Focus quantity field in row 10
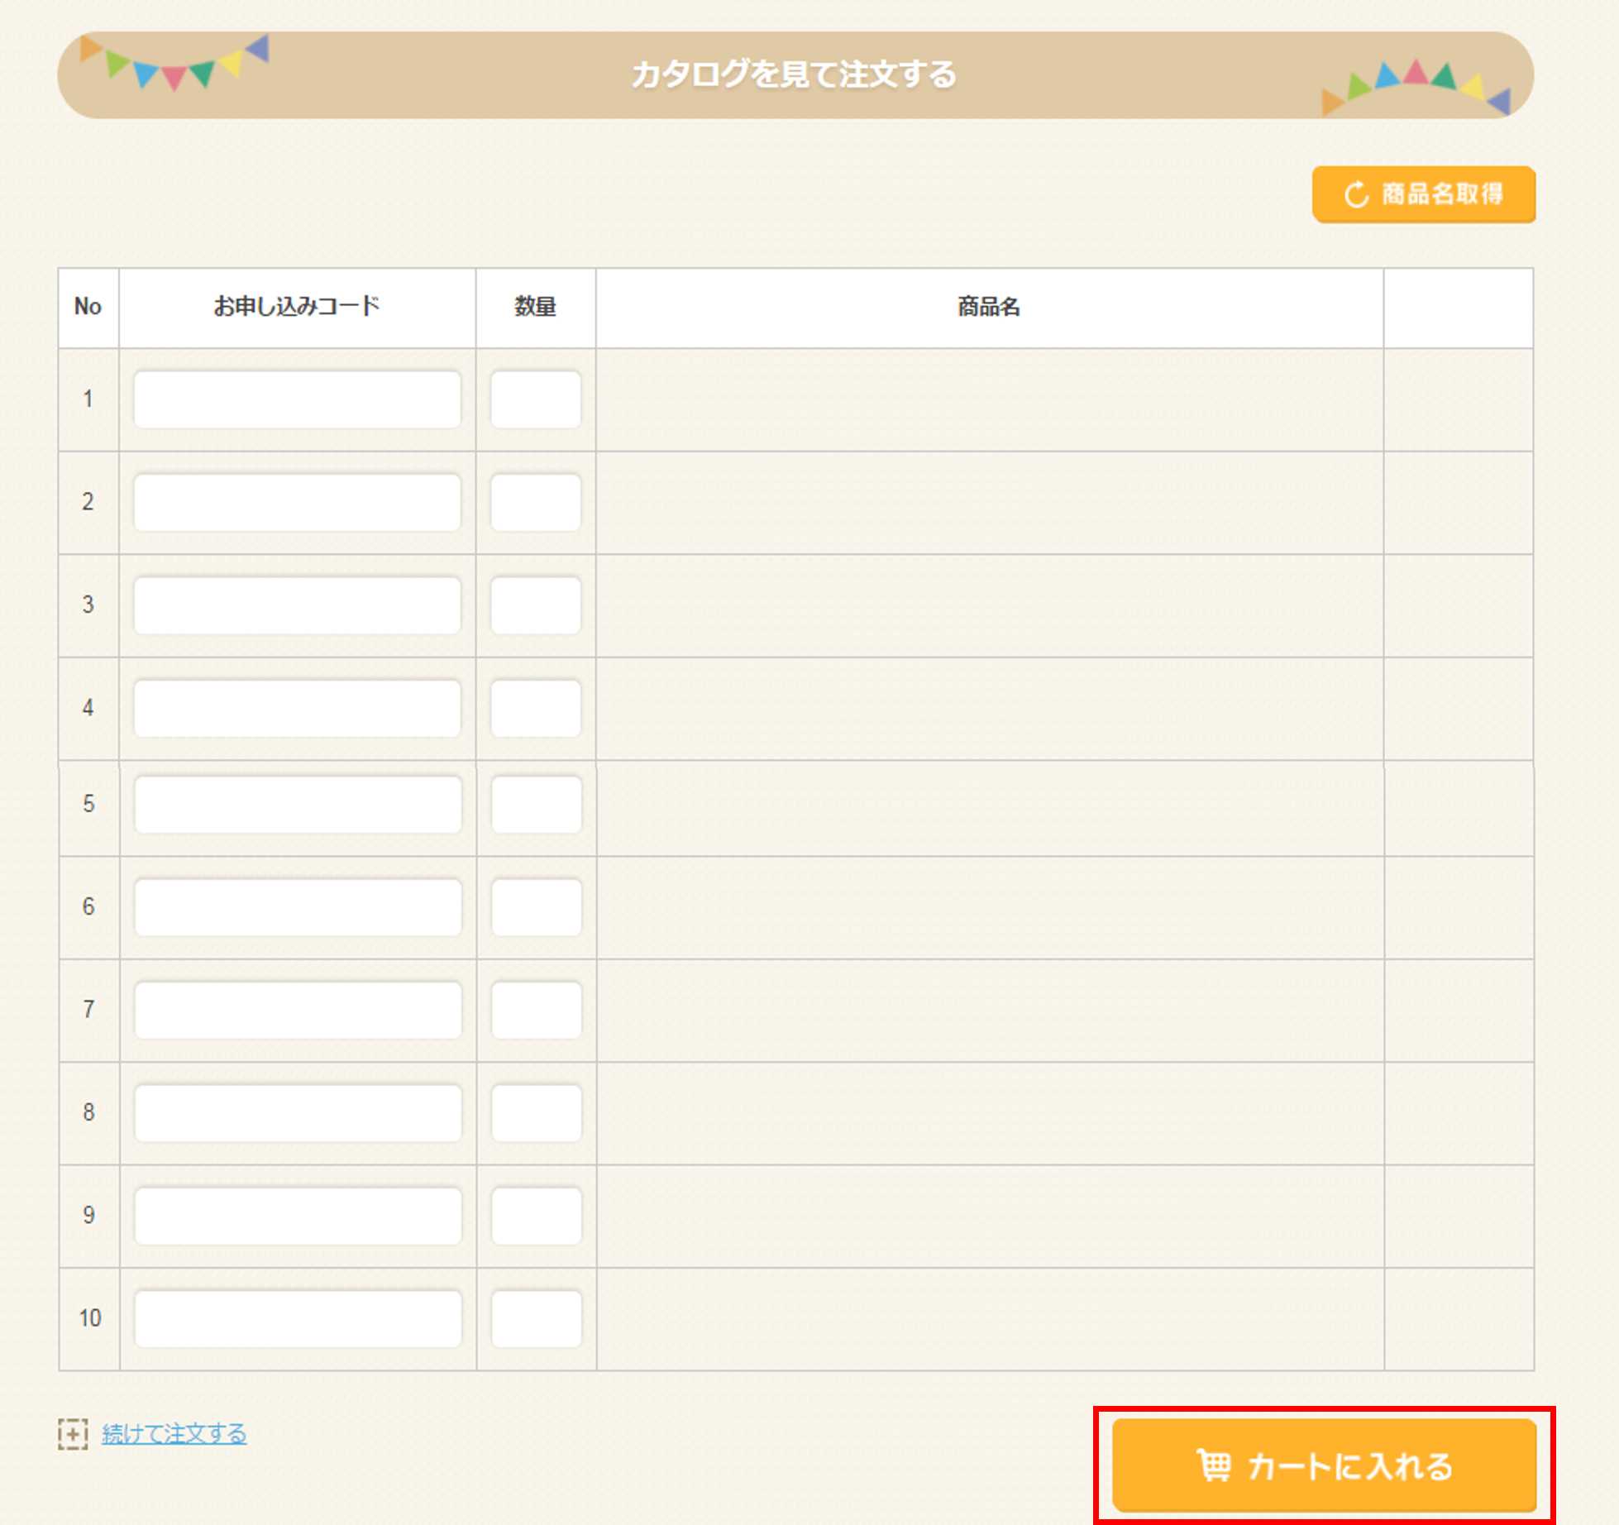Image resolution: width=1619 pixels, height=1525 pixels. (x=536, y=1318)
